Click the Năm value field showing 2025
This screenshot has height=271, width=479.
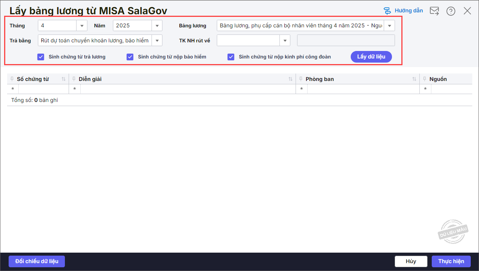(x=132, y=25)
